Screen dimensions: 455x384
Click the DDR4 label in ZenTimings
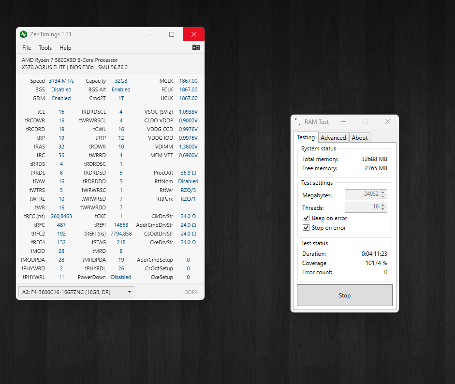(x=191, y=292)
